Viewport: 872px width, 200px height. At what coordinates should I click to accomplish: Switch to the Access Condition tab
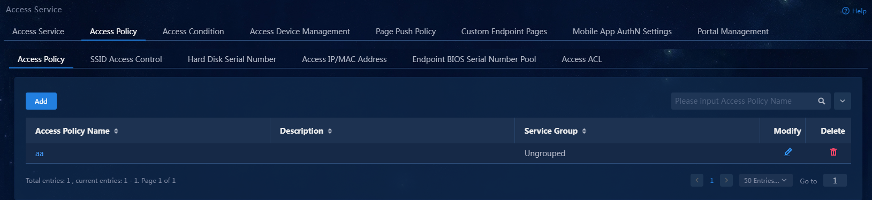pos(193,32)
